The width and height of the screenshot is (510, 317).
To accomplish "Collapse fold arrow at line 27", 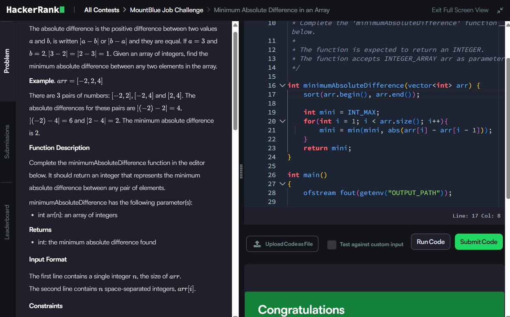I will pos(283,184).
